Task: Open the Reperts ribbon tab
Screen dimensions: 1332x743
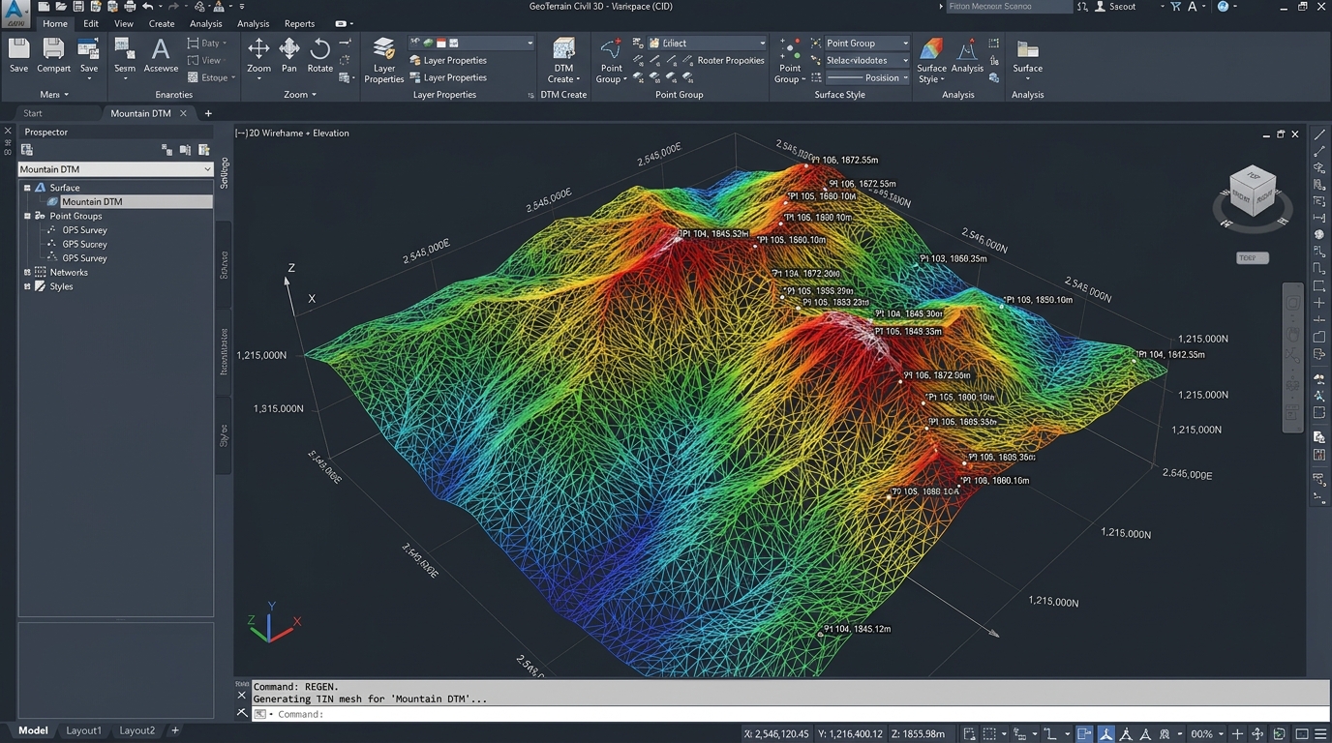Action: pos(299,23)
